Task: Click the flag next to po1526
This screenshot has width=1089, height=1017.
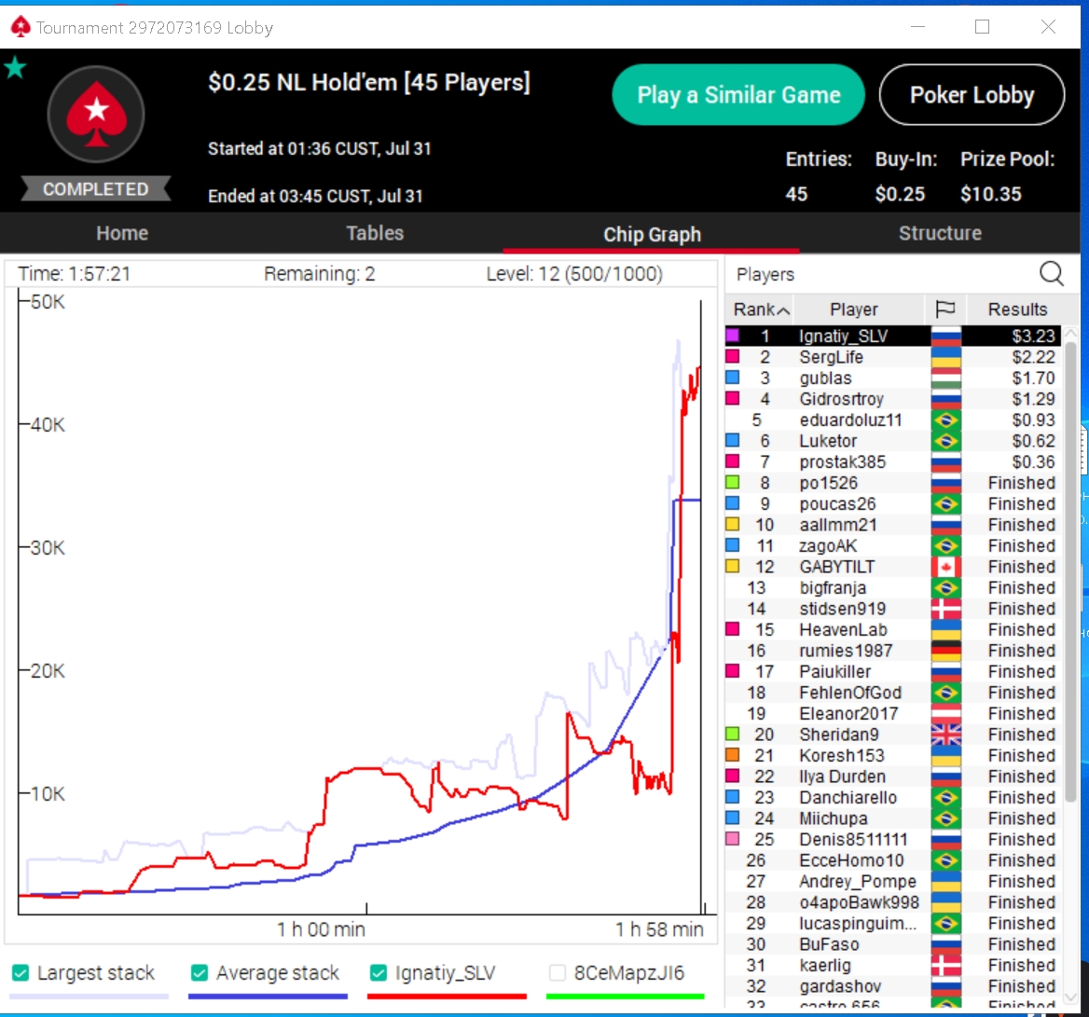Action: coord(946,483)
